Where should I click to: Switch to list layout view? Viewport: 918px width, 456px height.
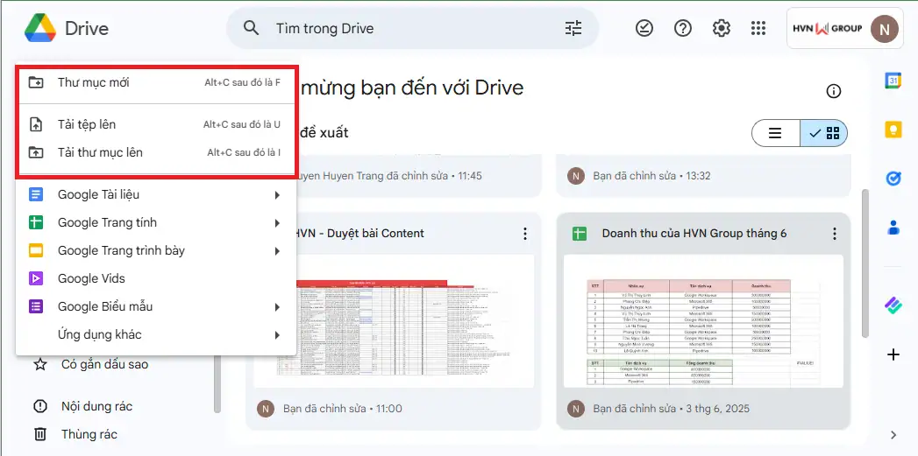(775, 133)
